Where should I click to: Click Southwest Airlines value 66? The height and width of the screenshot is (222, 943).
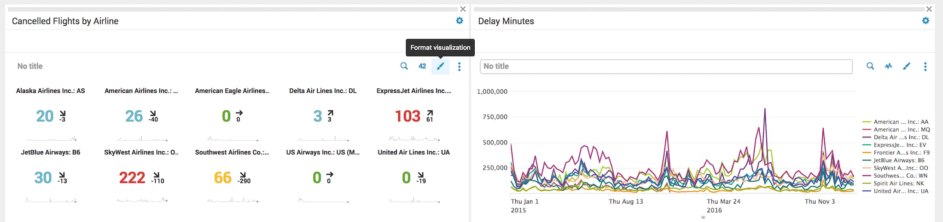tap(223, 178)
